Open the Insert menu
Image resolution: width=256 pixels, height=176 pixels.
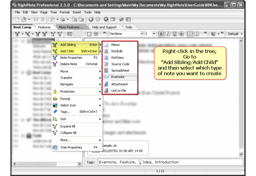point(77,12)
